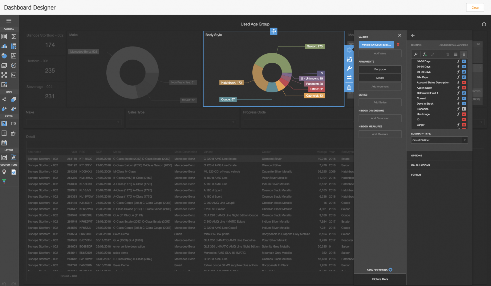The image size is (491, 286).
Task: Open the hamburger toolbox menu
Action: point(9,21)
